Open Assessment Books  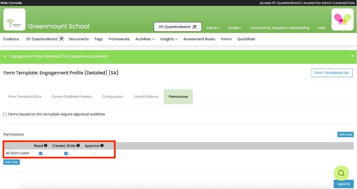click(199, 39)
